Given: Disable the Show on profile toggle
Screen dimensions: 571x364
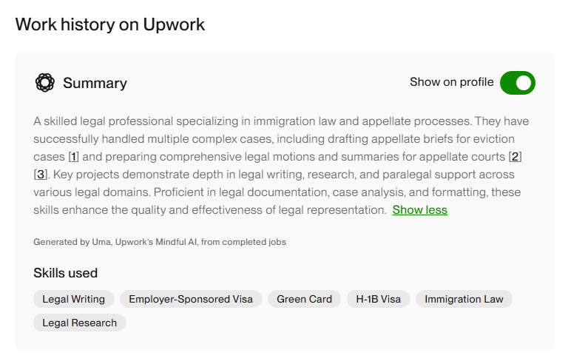Looking at the screenshot, I should [x=517, y=83].
